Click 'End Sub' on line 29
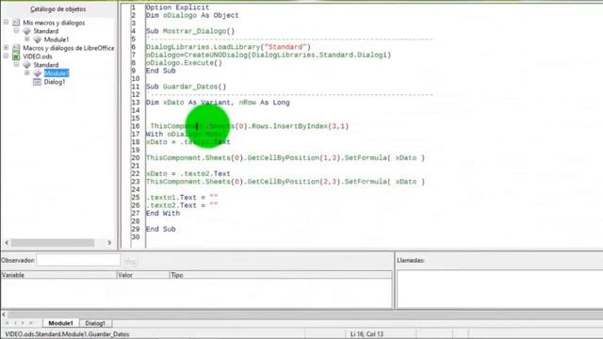 pyautogui.click(x=161, y=229)
